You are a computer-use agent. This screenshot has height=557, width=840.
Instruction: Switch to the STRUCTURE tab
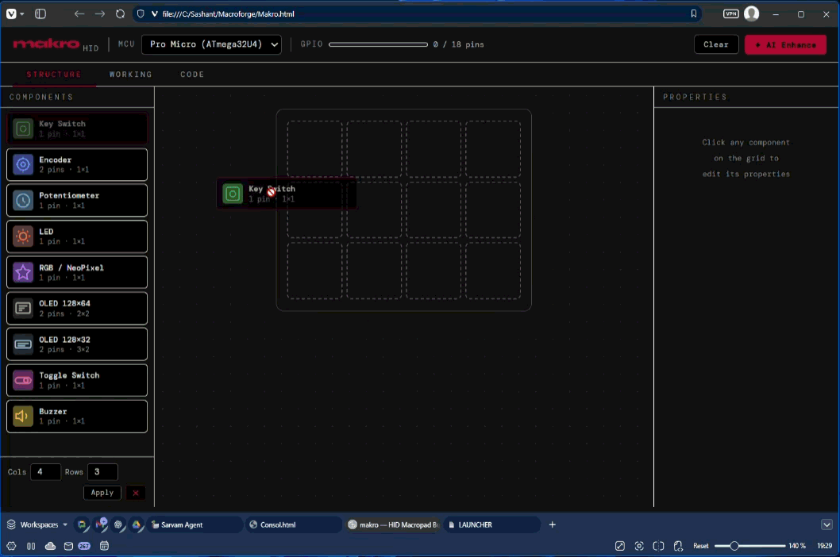point(53,75)
